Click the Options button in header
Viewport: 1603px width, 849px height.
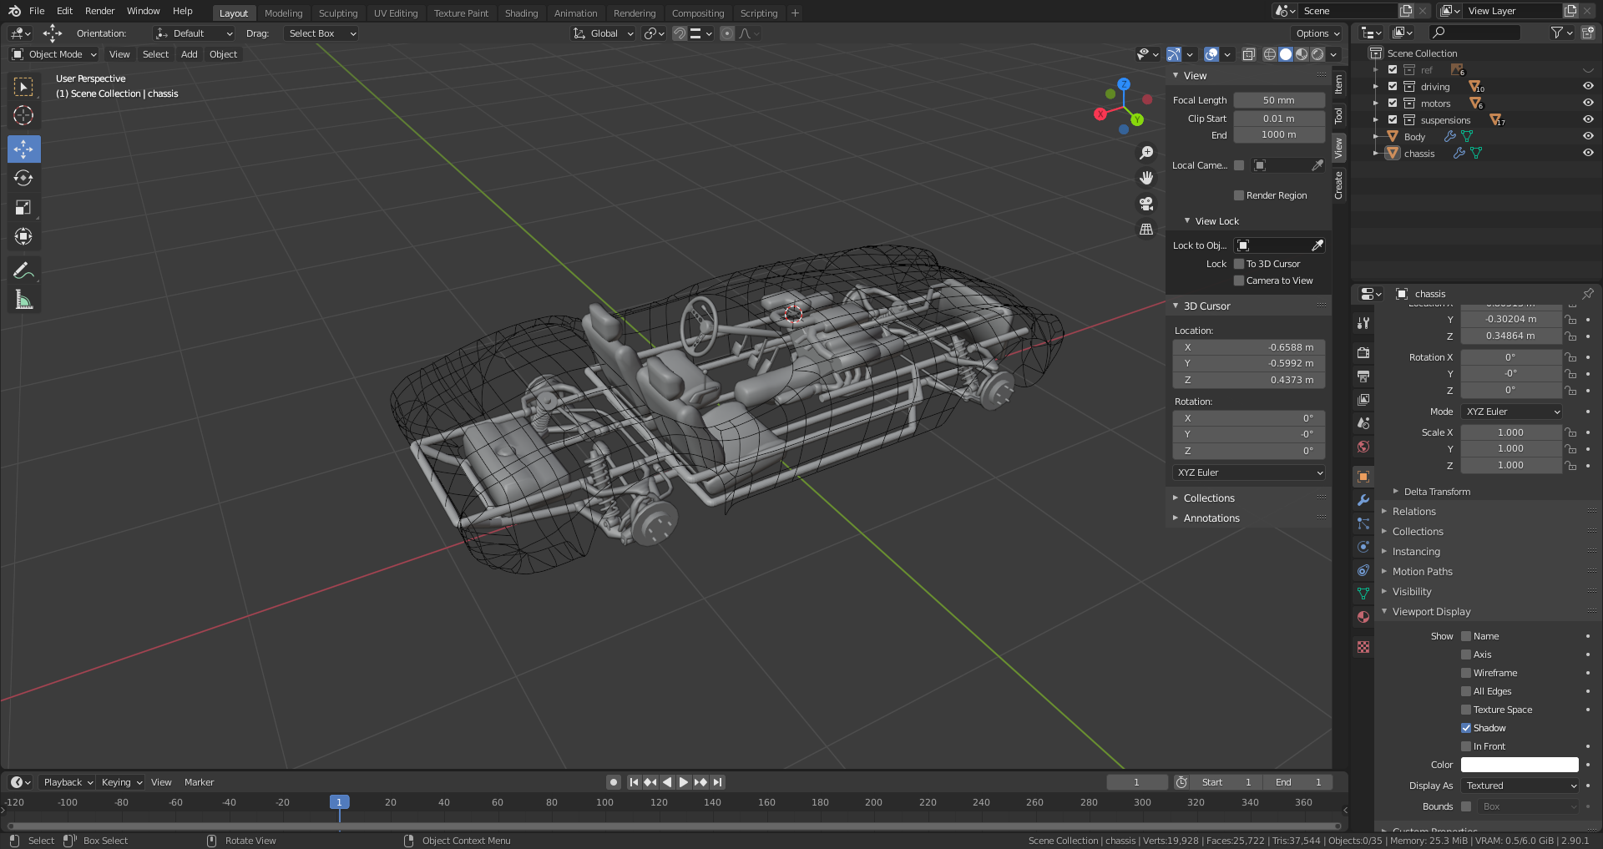(x=1317, y=33)
